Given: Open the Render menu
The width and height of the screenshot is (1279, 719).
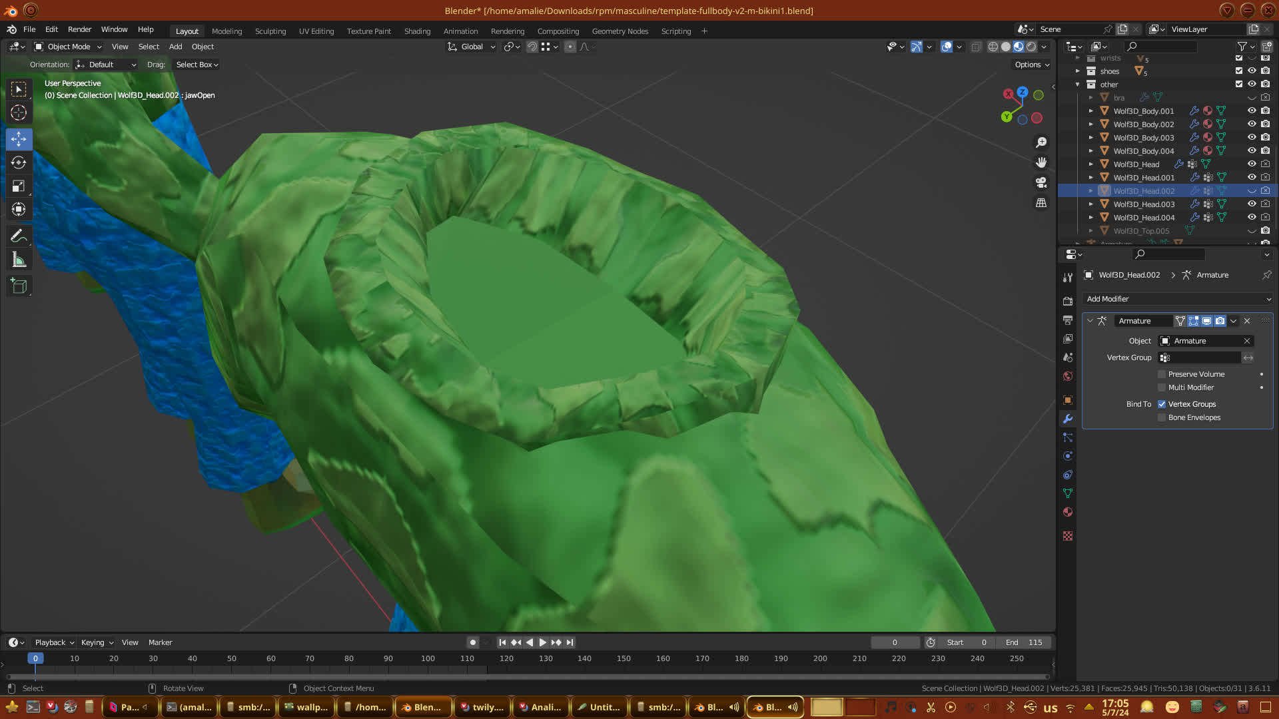Looking at the screenshot, I should 79,29.
